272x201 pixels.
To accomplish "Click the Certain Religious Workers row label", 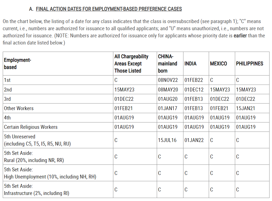I will point(31,127).
